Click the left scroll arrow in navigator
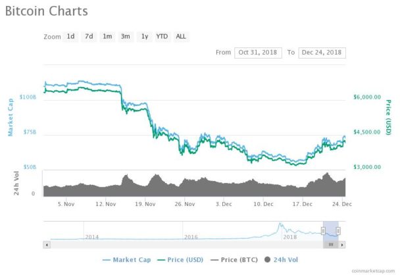The image size is (400, 275). pos(47,245)
